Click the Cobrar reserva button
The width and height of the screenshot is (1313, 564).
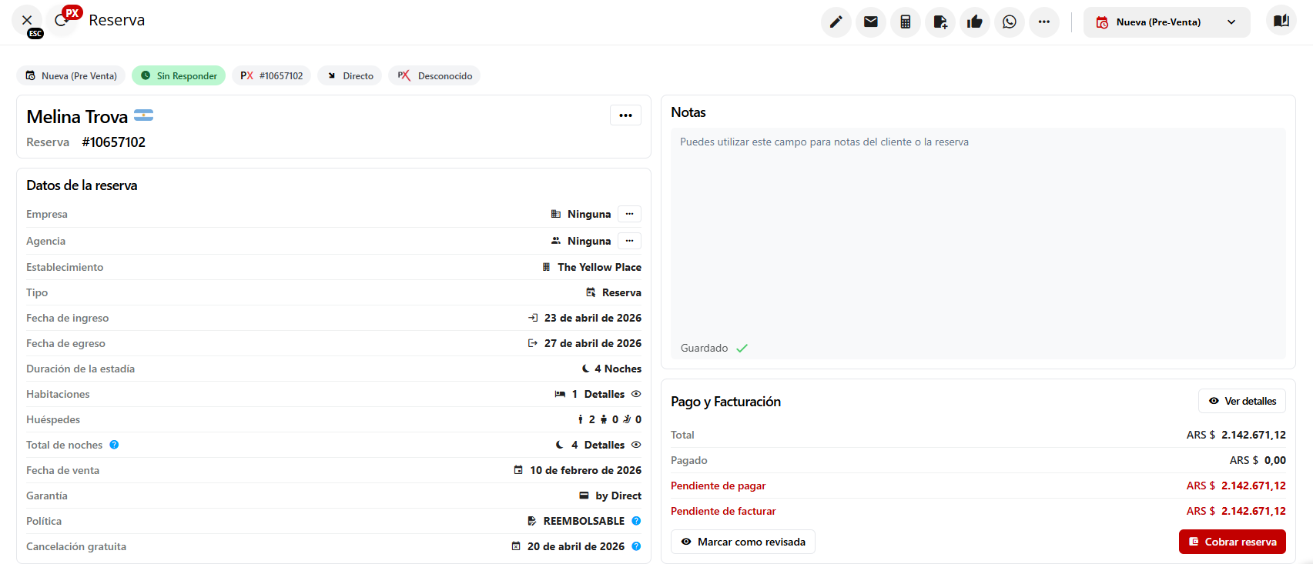pos(1231,542)
